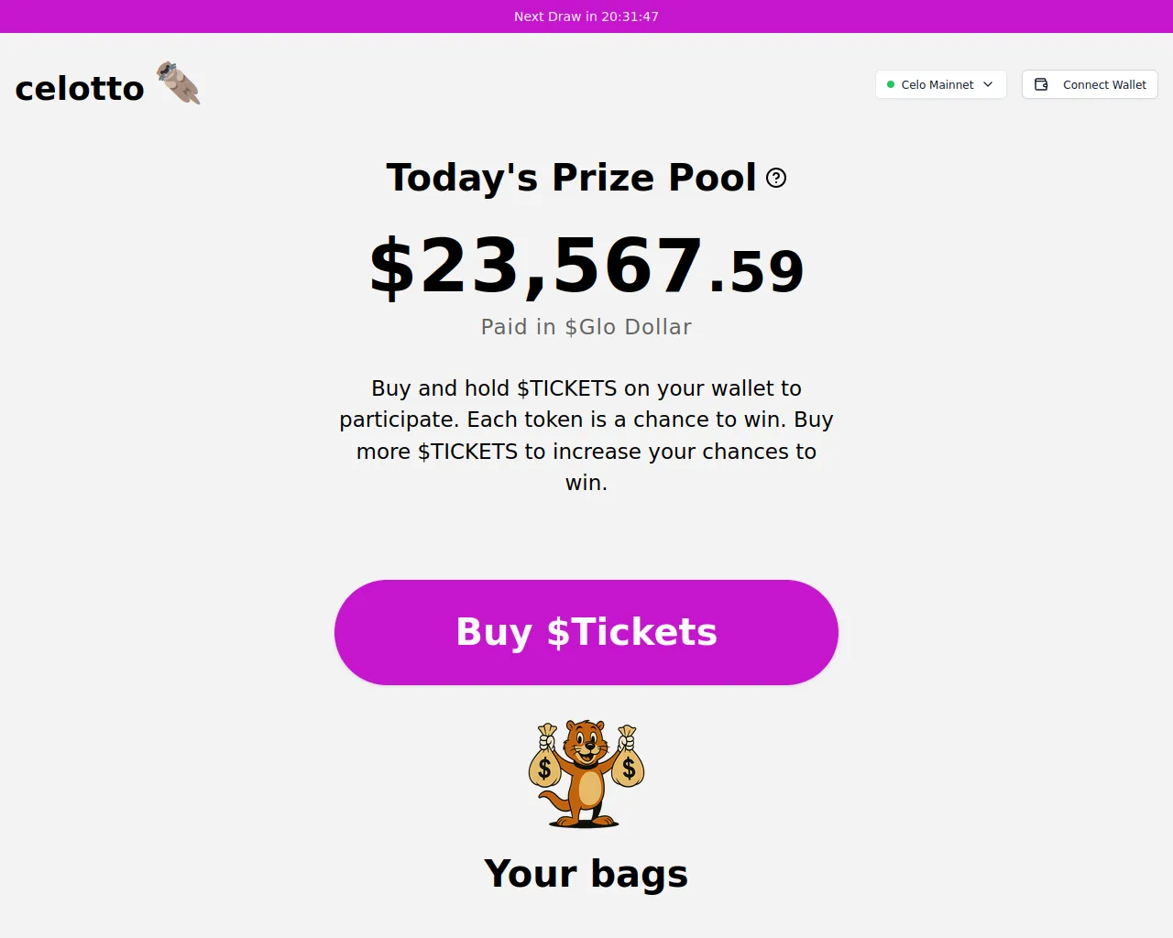Screen dimensions: 1173x938
Task: Click the Today's Prize Pool heading
Action: click(x=572, y=178)
